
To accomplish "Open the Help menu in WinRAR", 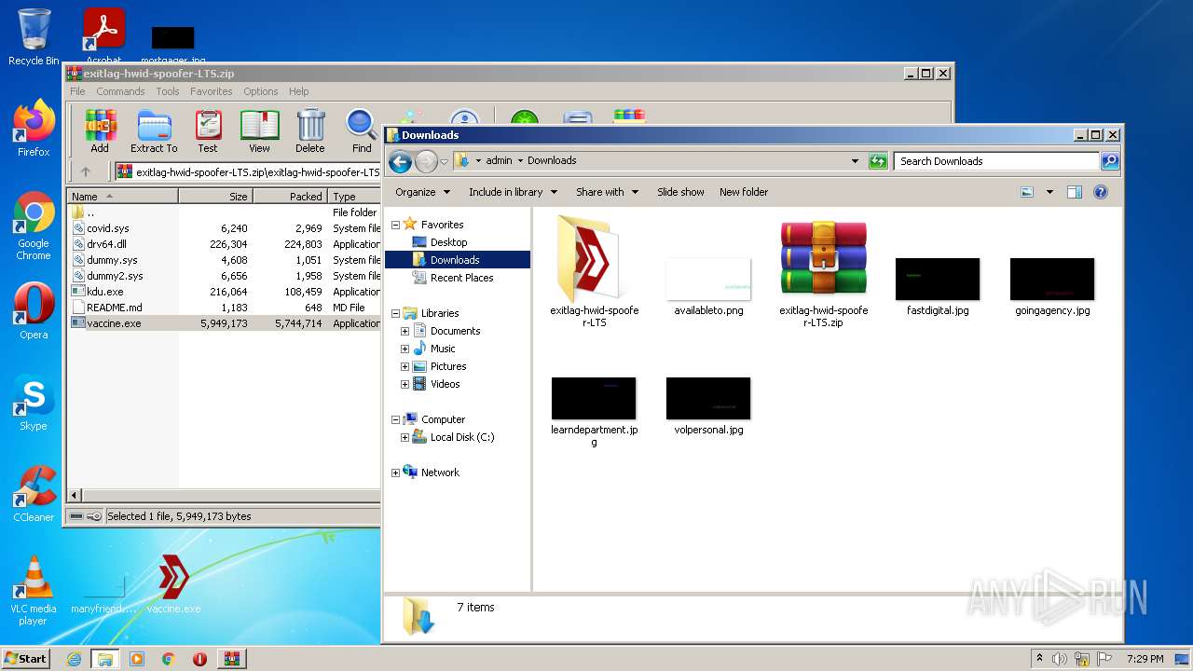I will tap(298, 91).
